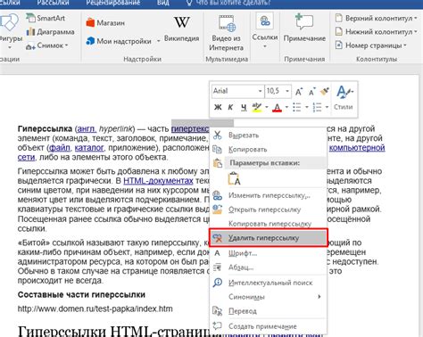The width and height of the screenshot is (423, 337).
Task: Switch to the Рецензирование ribbon tab
Action: [x=113, y=3]
